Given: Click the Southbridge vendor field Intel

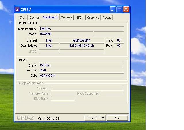Looking at the screenshot, I should pyautogui.click(x=49, y=46).
